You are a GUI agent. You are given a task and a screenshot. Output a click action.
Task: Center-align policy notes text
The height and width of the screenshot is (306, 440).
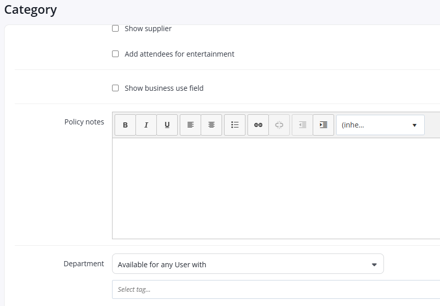pyautogui.click(x=211, y=125)
